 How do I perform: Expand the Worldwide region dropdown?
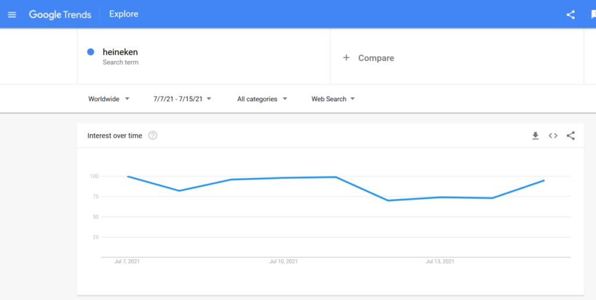click(x=109, y=99)
